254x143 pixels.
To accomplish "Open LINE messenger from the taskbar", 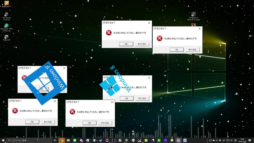I will [75, 140].
